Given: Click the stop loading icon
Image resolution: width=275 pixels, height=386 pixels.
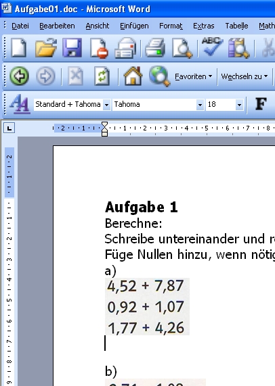Looking at the screenshot, I should pyautogui.click(x=75, y=76).
